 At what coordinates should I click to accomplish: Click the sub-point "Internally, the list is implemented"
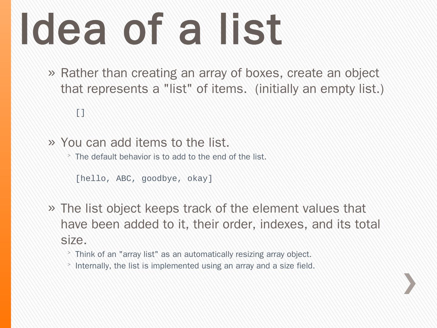195,266
